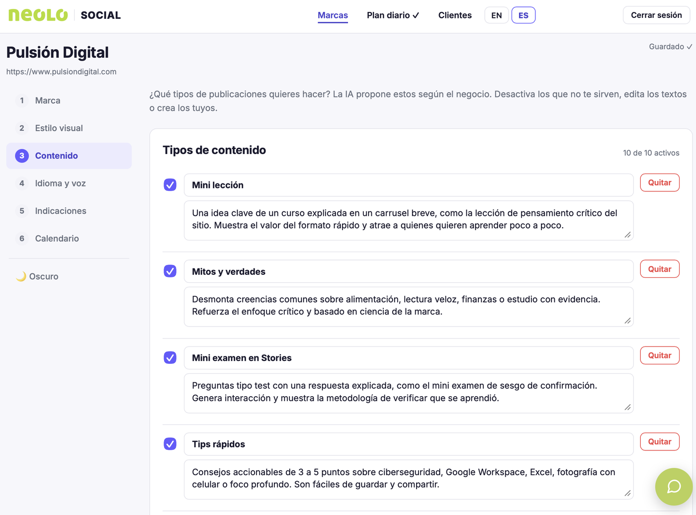
Task: Toggle the Mini examen en Stories checkbox
Action: (x=170, y=358)
